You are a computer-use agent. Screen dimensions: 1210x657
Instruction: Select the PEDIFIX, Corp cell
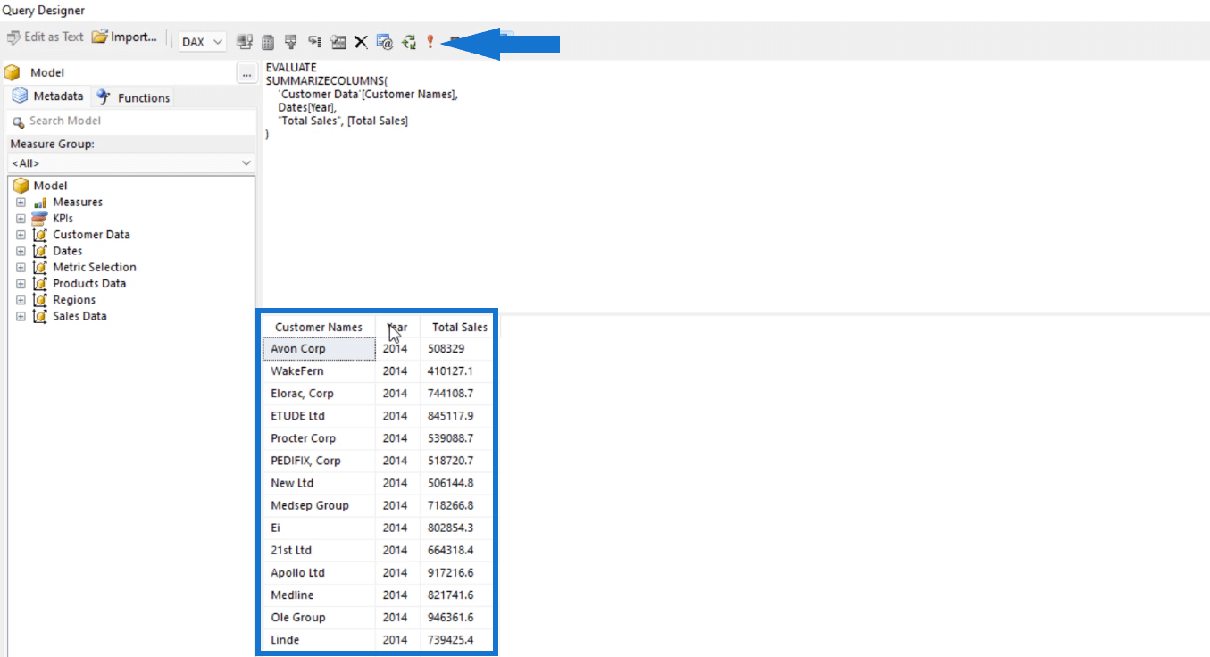point(319,461)
